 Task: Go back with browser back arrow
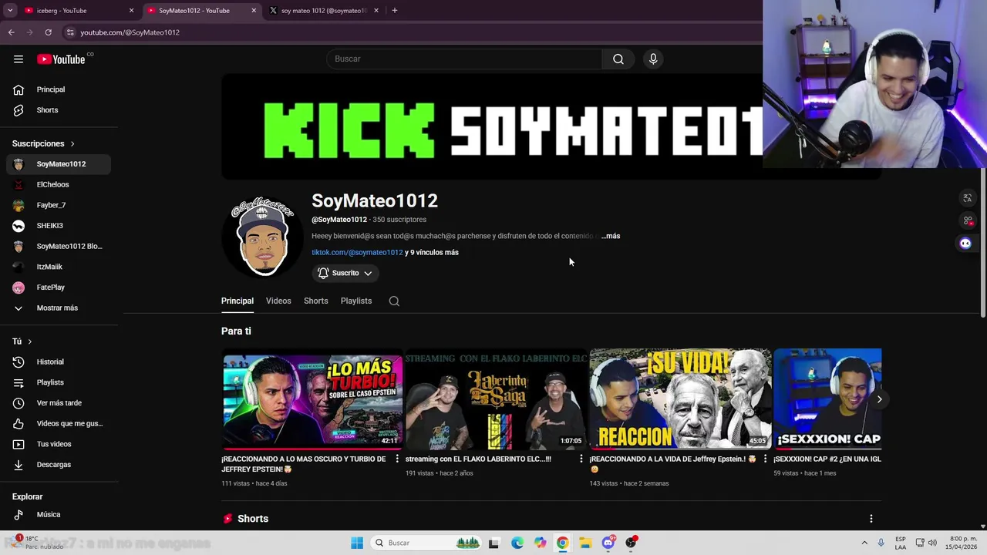point(11,32)
